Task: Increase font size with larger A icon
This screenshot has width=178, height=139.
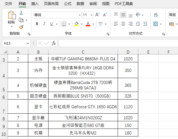Action: (x=97, y=15)
